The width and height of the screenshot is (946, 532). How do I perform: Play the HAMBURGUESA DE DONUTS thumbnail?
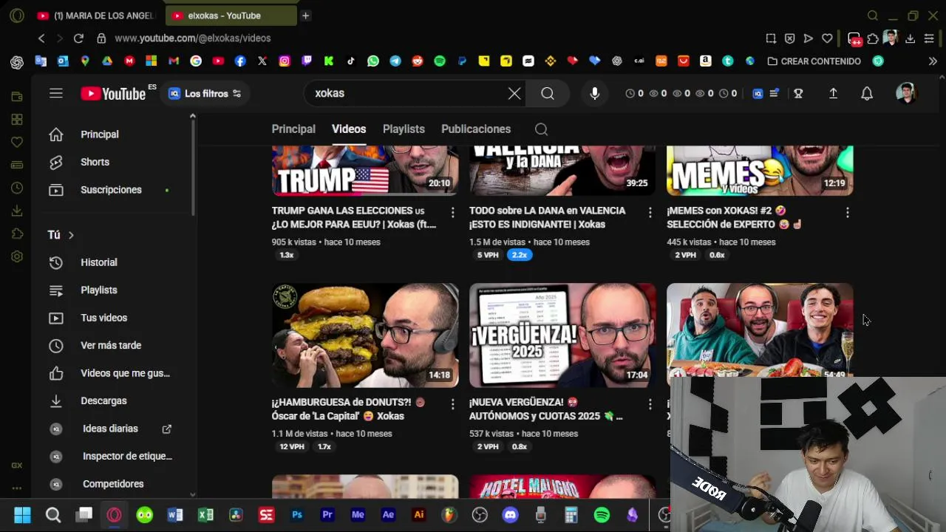point(365,335)
